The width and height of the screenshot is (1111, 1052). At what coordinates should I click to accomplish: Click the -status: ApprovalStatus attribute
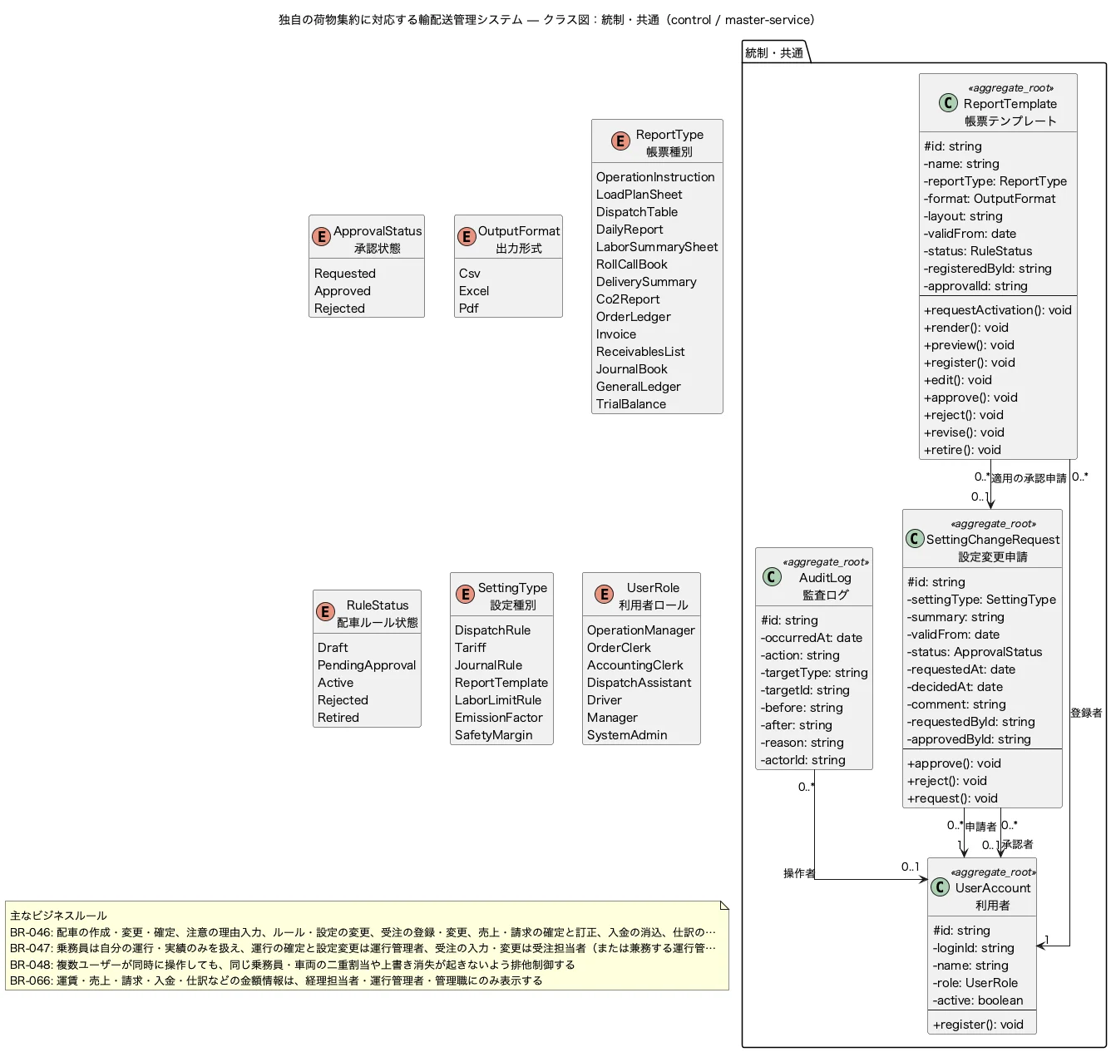pyautogui.click(x=975, y=652)
